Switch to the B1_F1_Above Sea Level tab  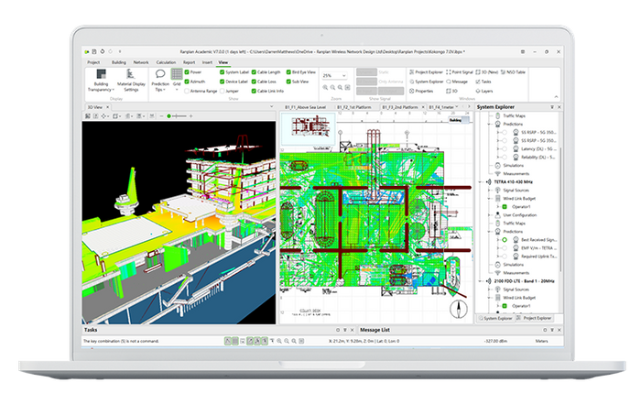305,107
